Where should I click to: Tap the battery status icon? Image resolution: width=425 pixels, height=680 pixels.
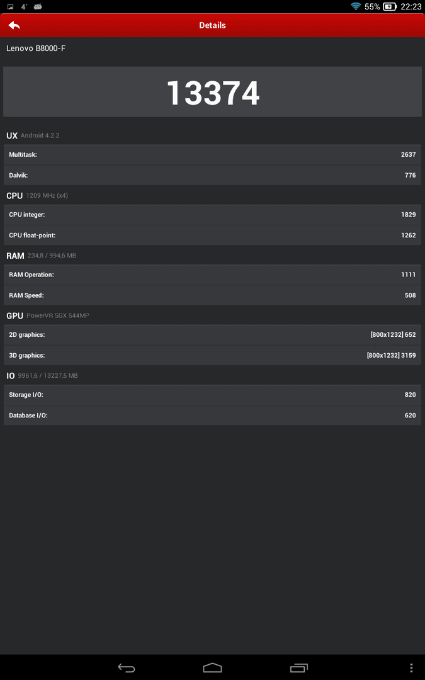click(390, 6)
